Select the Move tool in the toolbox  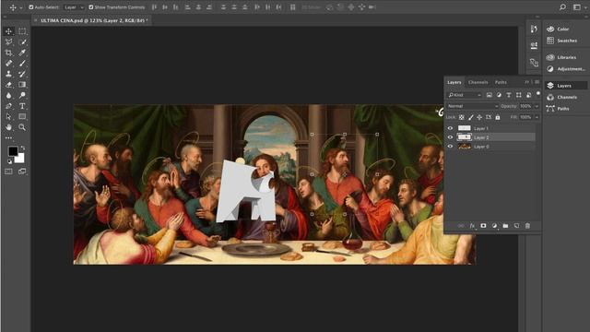coord(8,31)
